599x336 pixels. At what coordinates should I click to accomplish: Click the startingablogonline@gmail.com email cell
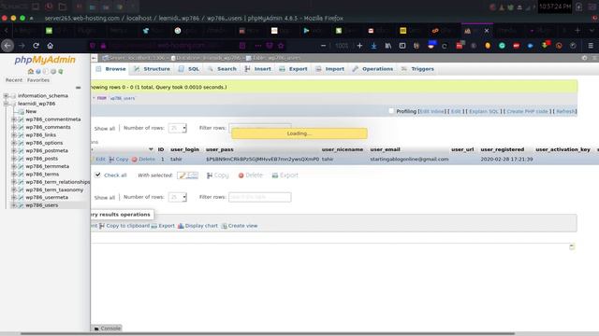pos(409,160)
